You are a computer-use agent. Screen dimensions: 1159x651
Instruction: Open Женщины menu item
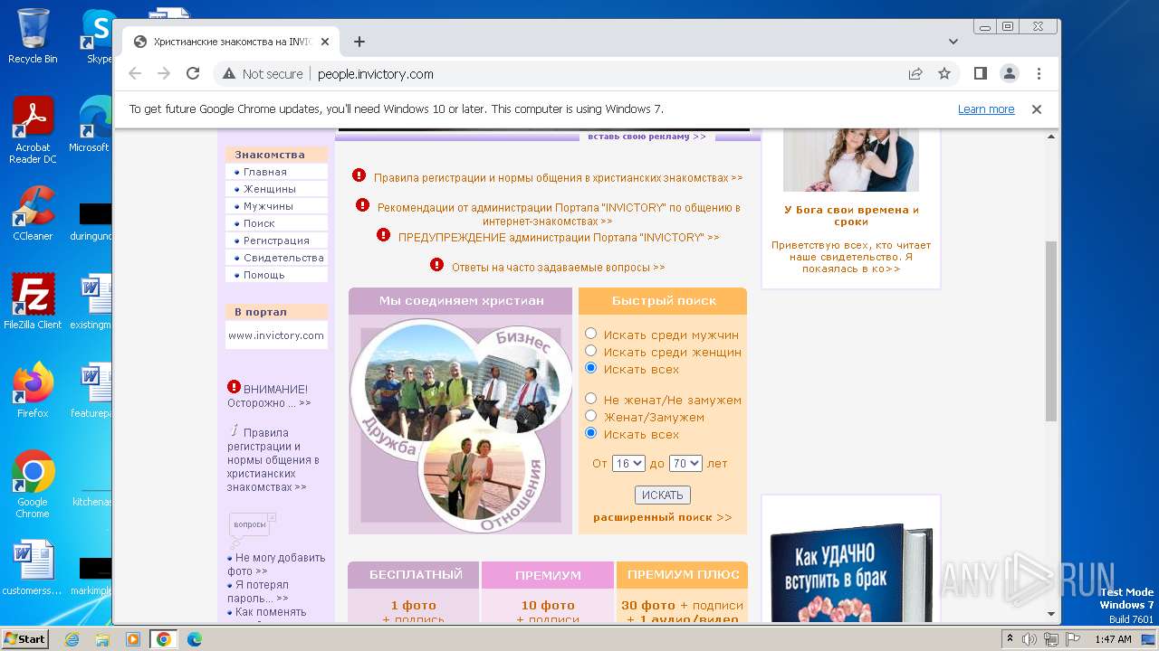(x=270, y=189)
